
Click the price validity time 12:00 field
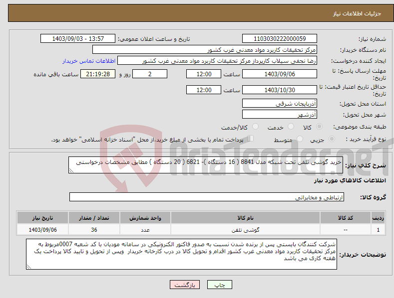pyautogui.click(x=204, y=90)
